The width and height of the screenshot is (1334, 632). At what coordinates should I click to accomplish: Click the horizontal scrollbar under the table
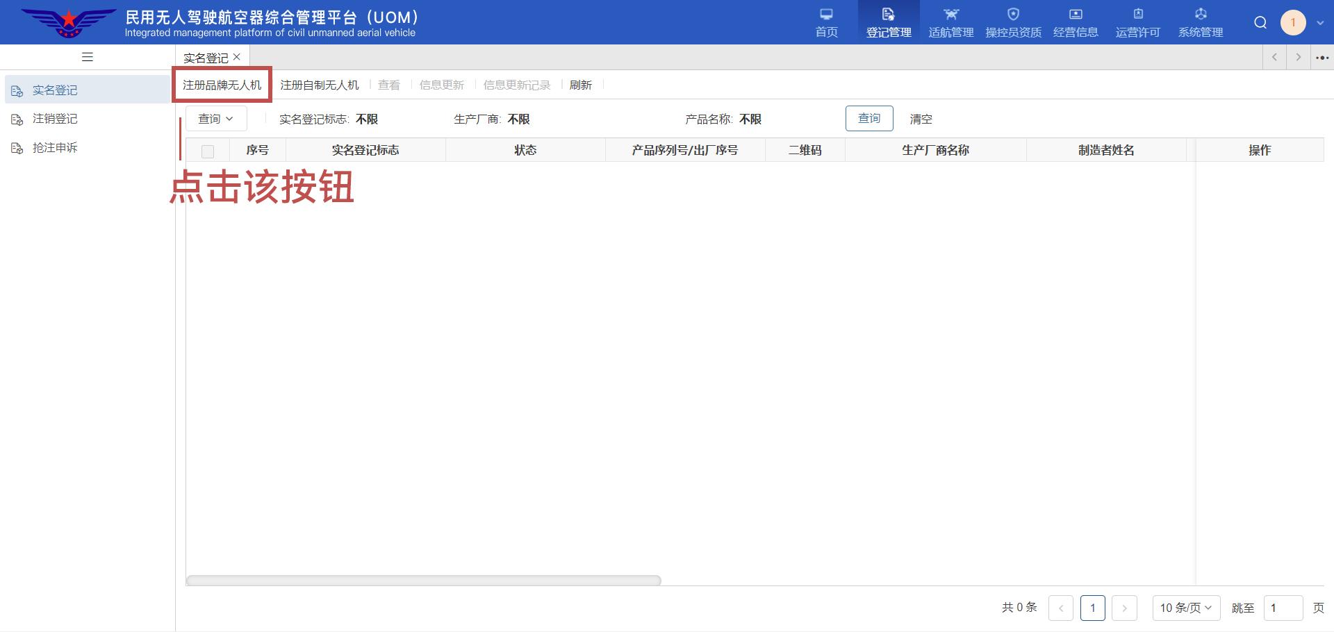(x=423, y=580)
